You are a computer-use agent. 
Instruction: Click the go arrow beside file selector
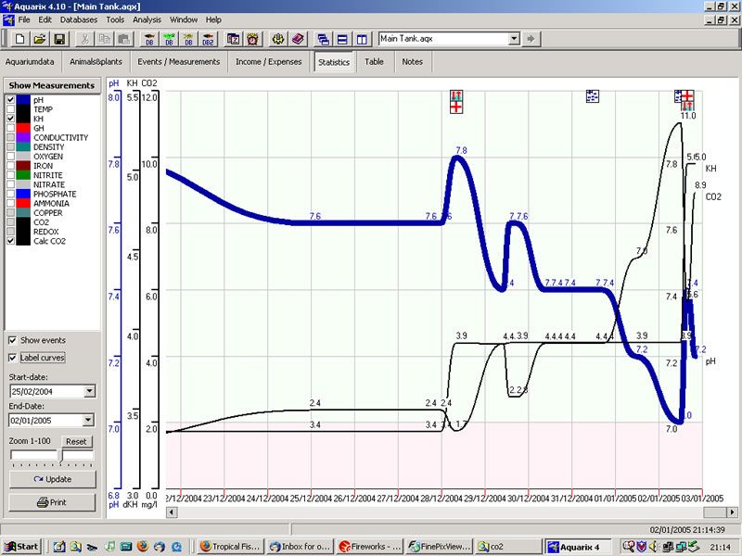pyautogui.click(x=531, y=39)
